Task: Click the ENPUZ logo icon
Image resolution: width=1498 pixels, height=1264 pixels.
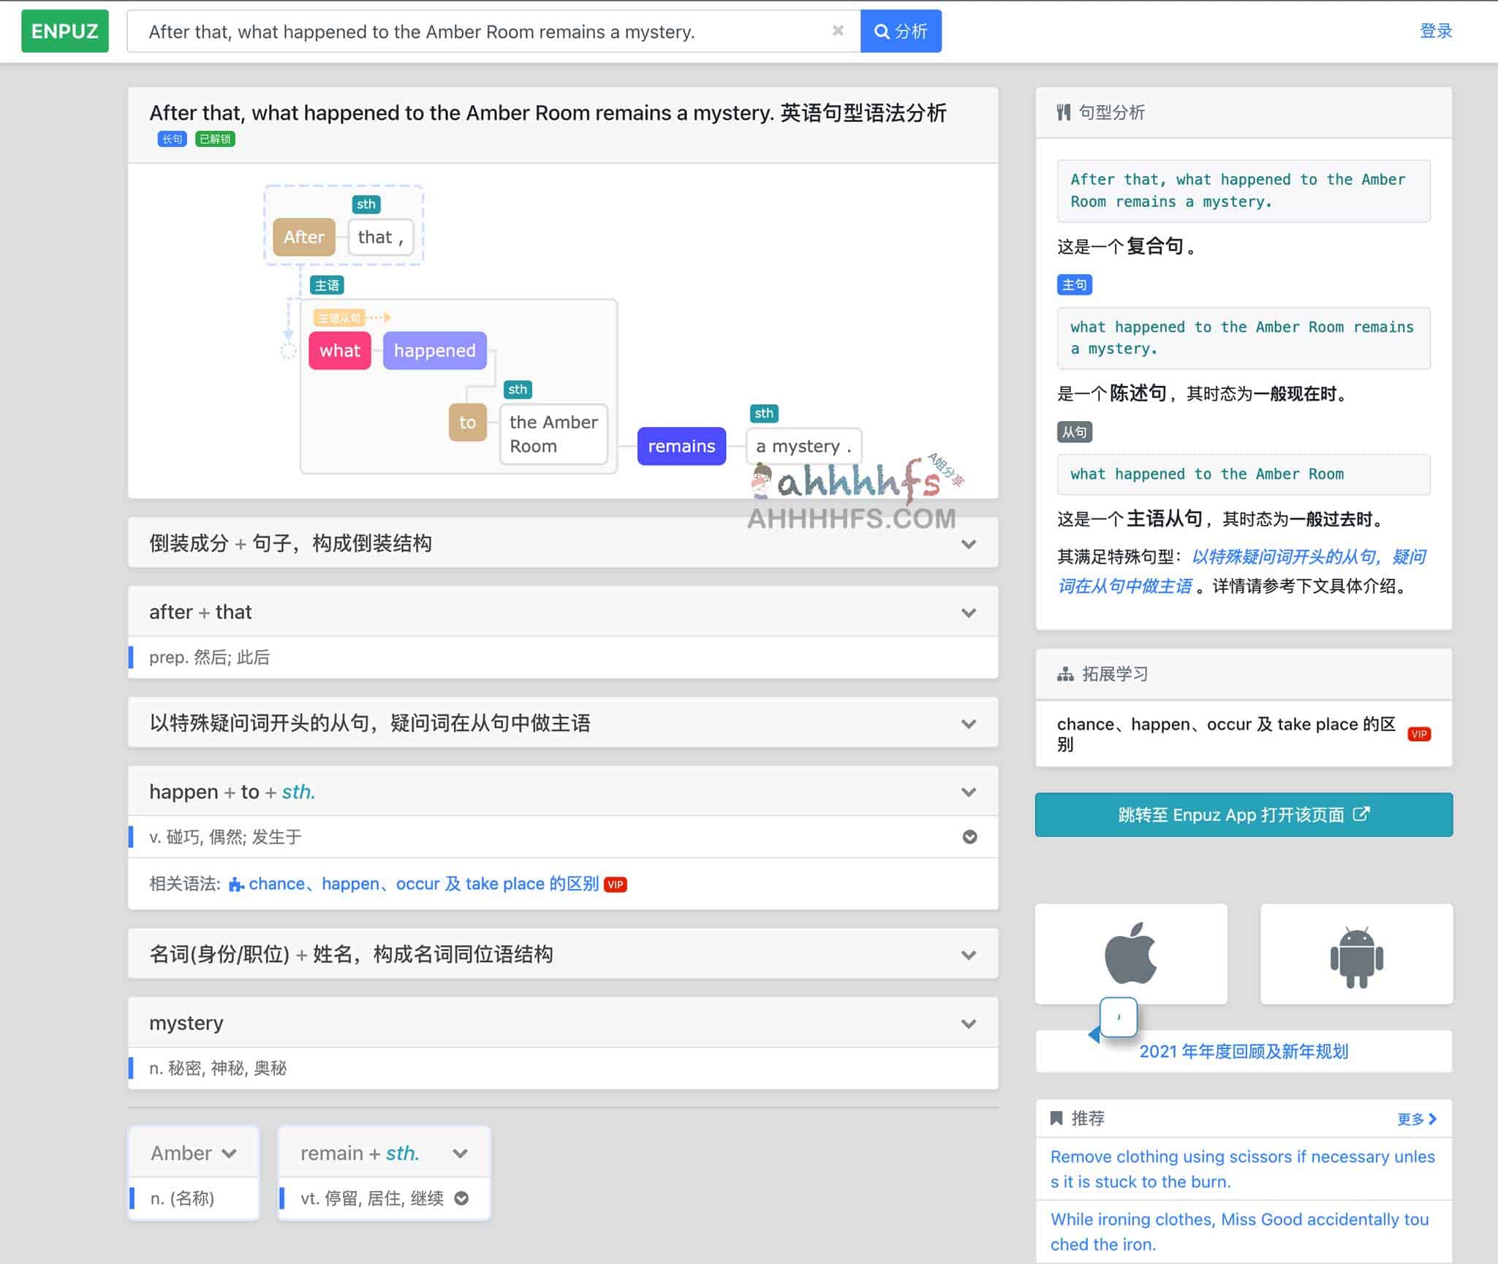Action: [x=65, y=30]
